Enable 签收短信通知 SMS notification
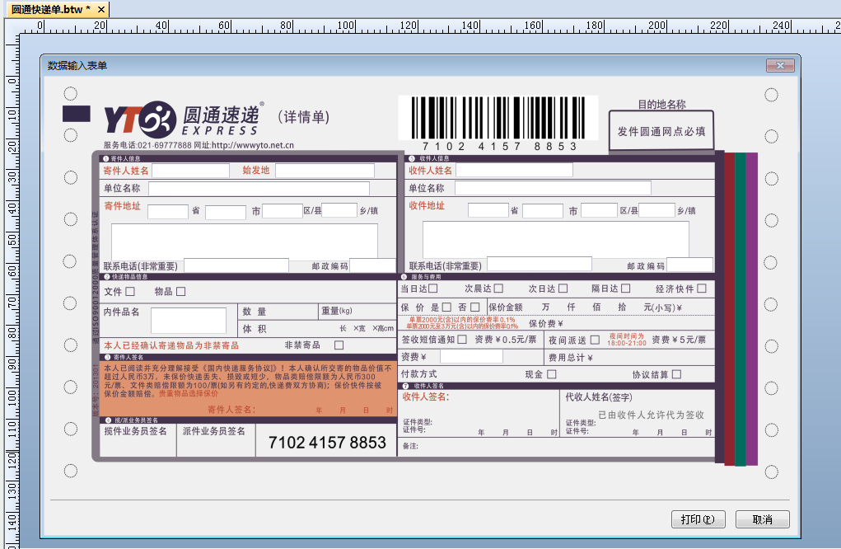This screenshot has width=841, height=549. click(460, 340)
